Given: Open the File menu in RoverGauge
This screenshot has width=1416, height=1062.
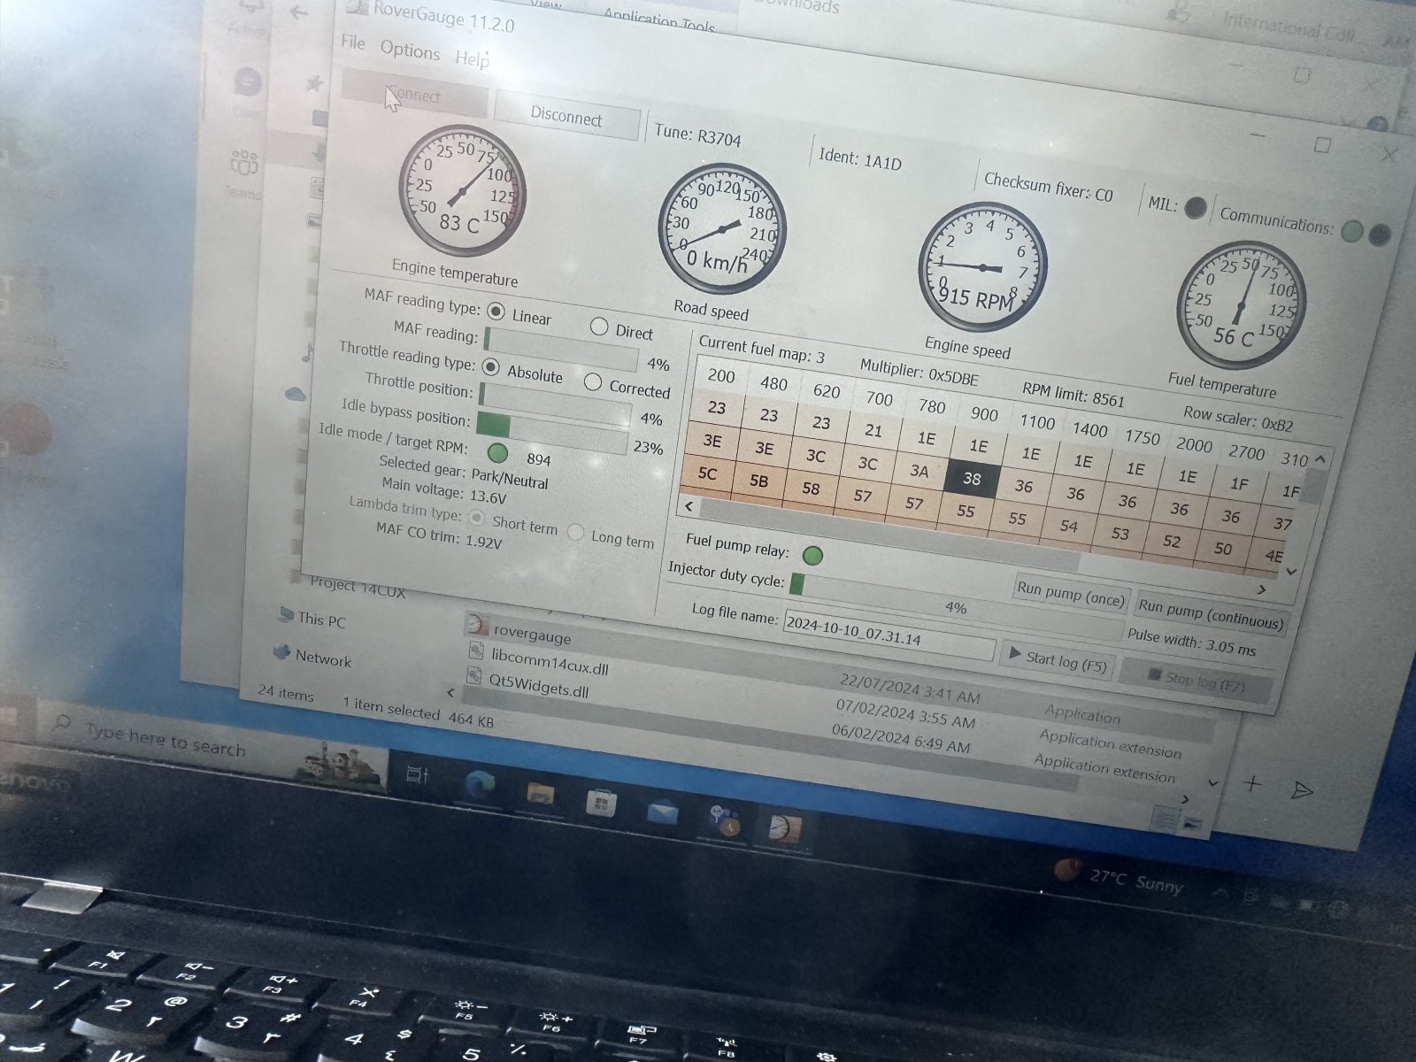Looking at the screenshot, I should (352, 42).
